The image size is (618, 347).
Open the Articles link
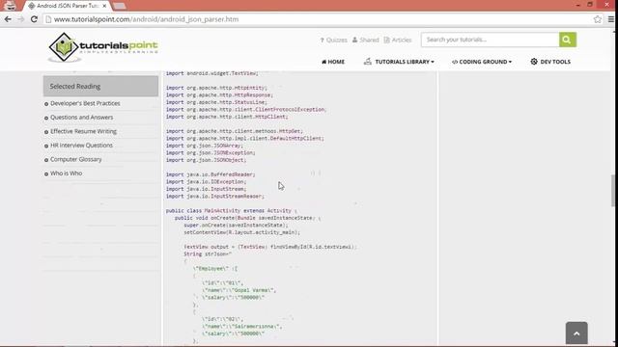(398, 40)
